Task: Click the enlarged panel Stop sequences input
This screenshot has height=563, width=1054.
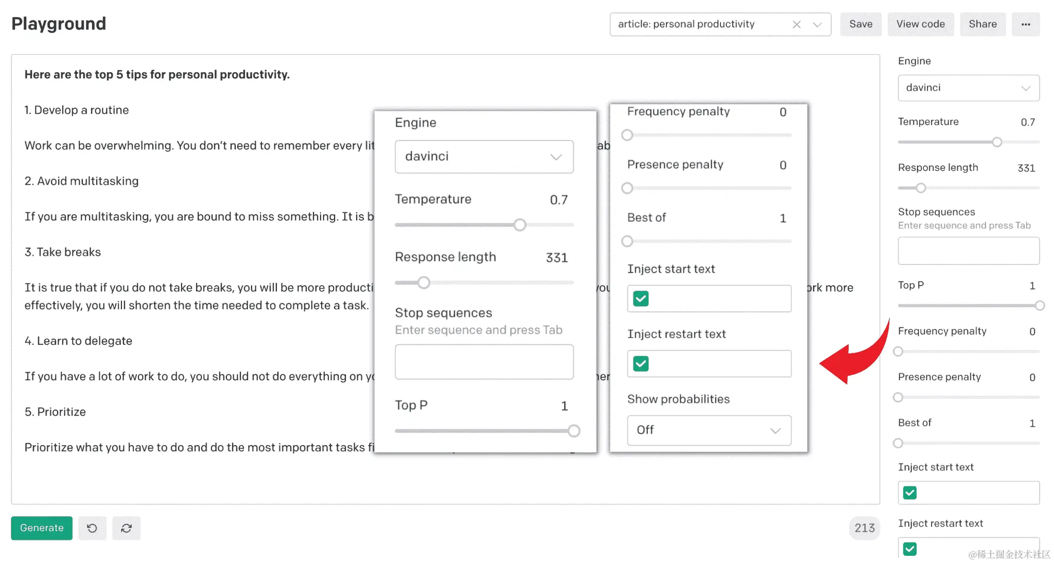Action: point(484,362)
